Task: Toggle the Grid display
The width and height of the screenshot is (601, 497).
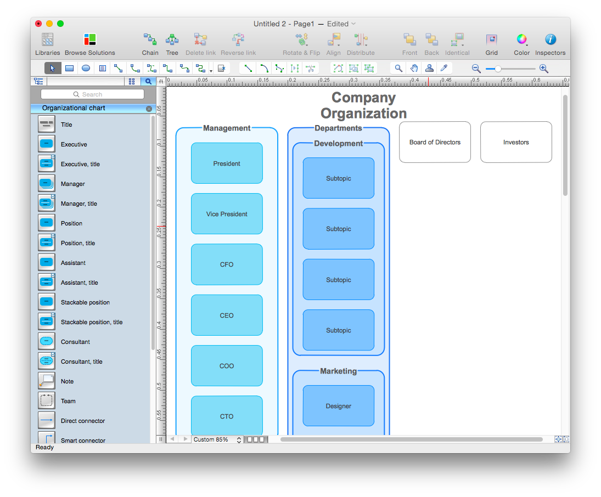Action: point(491,44)
